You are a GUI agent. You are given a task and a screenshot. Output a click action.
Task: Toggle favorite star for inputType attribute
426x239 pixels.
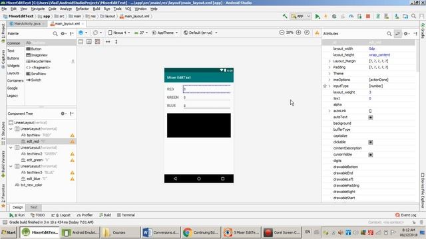[325, 86]
